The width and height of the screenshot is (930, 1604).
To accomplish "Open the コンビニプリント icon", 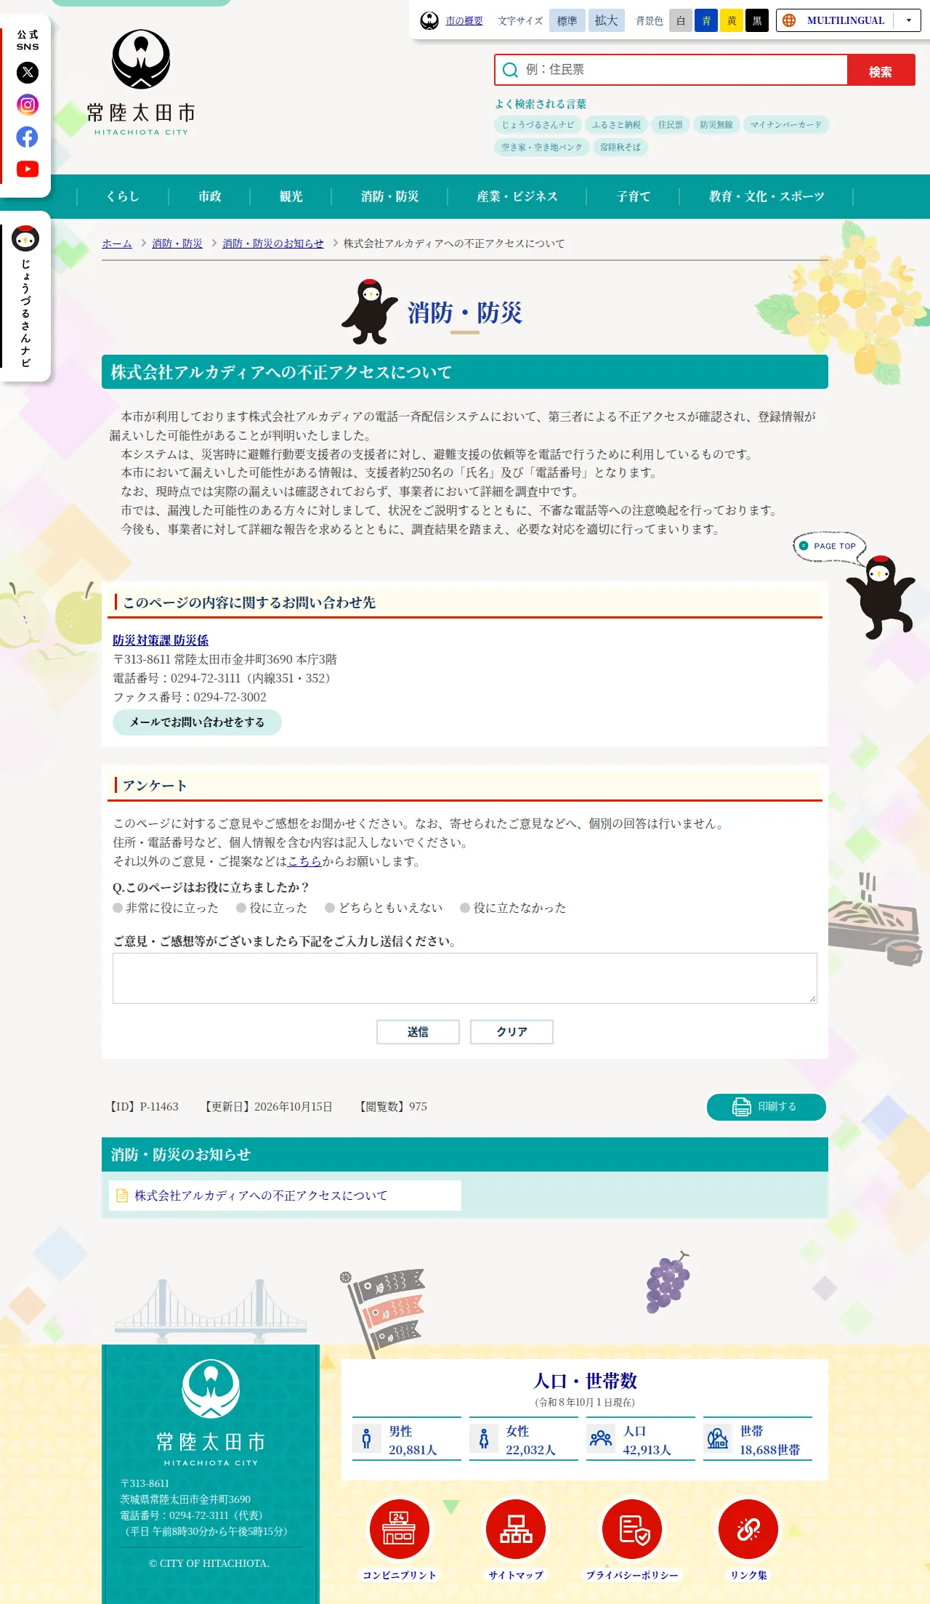I will click(400, 1529).
